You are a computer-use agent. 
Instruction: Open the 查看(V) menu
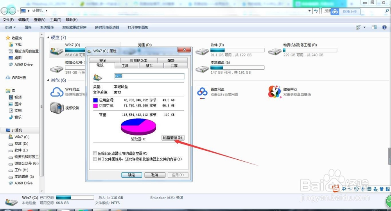(x=39, y=20)
